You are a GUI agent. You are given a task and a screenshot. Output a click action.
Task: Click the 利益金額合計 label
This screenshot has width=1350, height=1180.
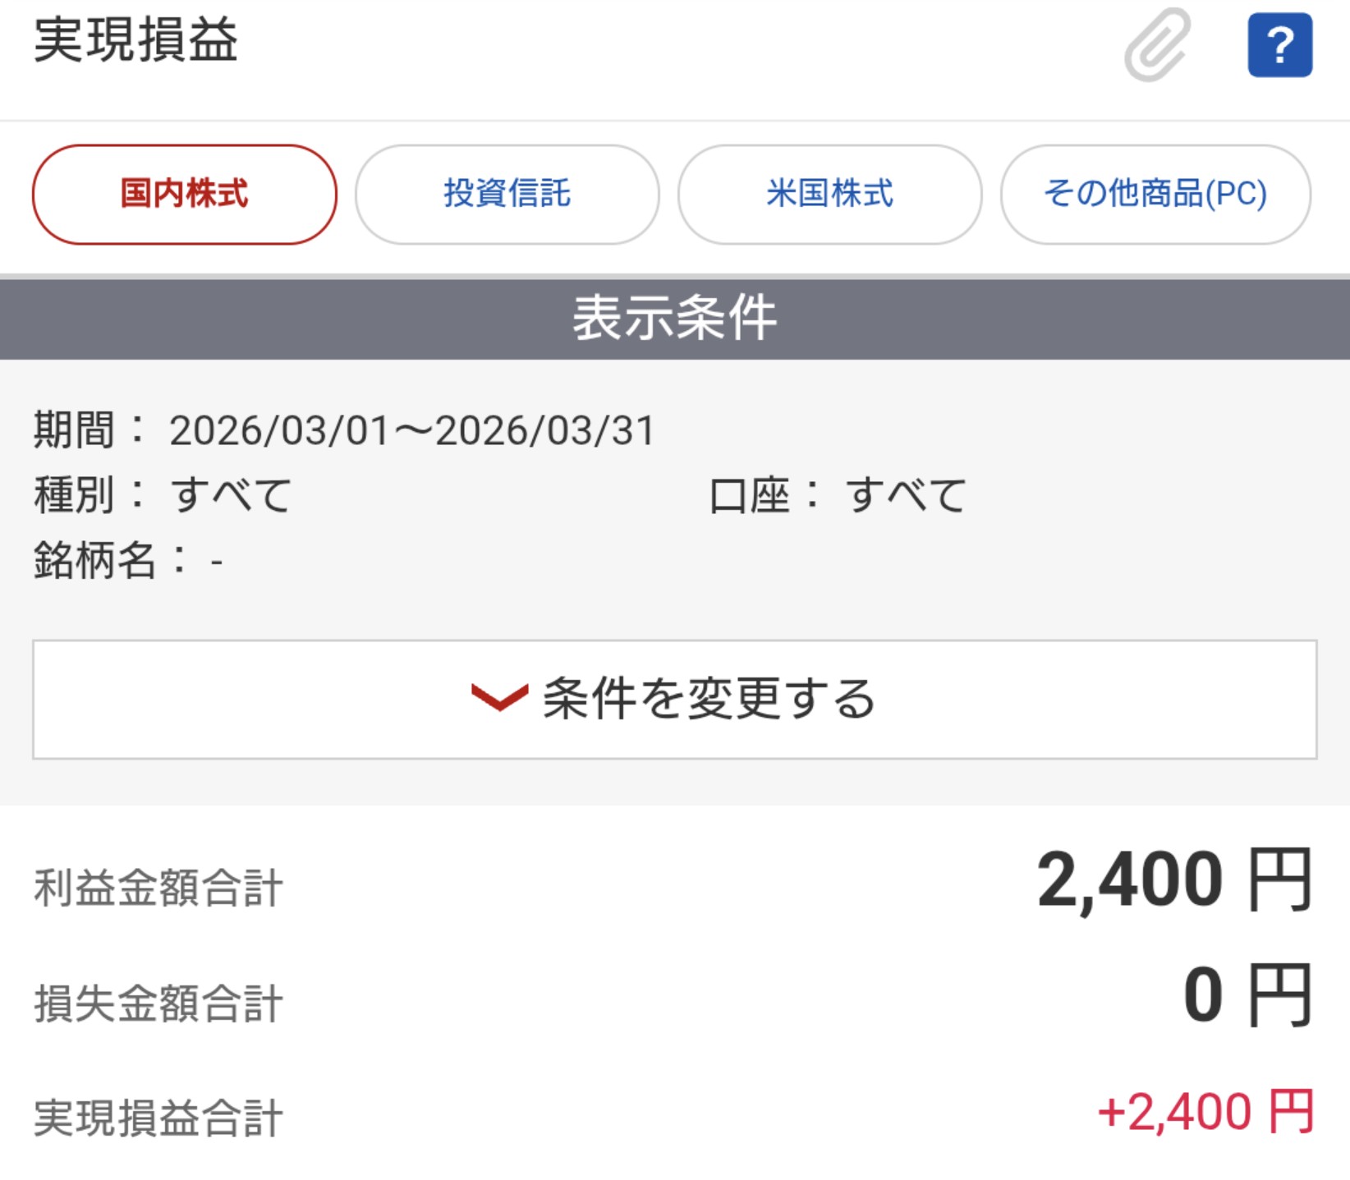tap(158, 888)
